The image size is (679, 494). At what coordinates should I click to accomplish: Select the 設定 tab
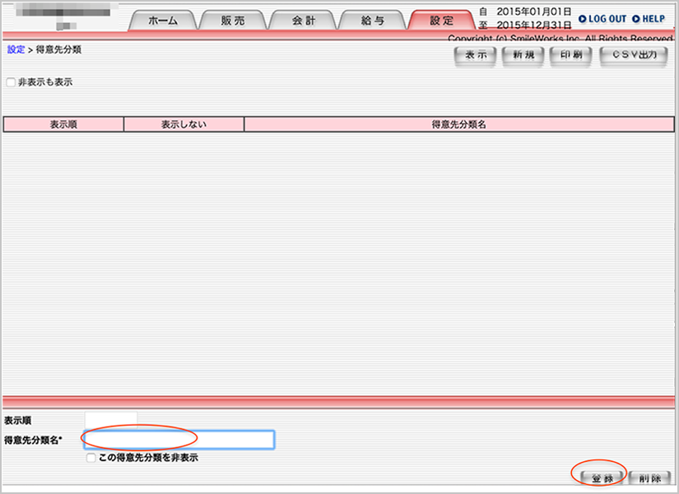pos(441,21)
